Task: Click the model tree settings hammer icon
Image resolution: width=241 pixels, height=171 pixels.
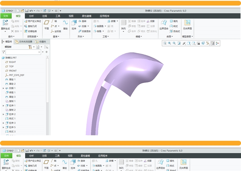Action: pyautogui.click(x=30, y=47)
